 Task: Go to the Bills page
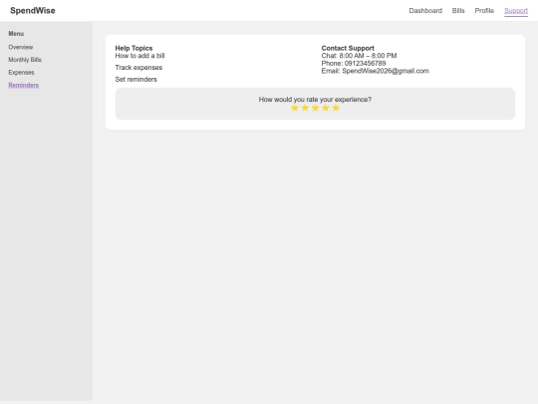tap(458, 11)
